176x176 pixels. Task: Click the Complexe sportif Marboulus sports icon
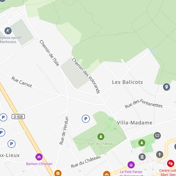coord(8,31)
